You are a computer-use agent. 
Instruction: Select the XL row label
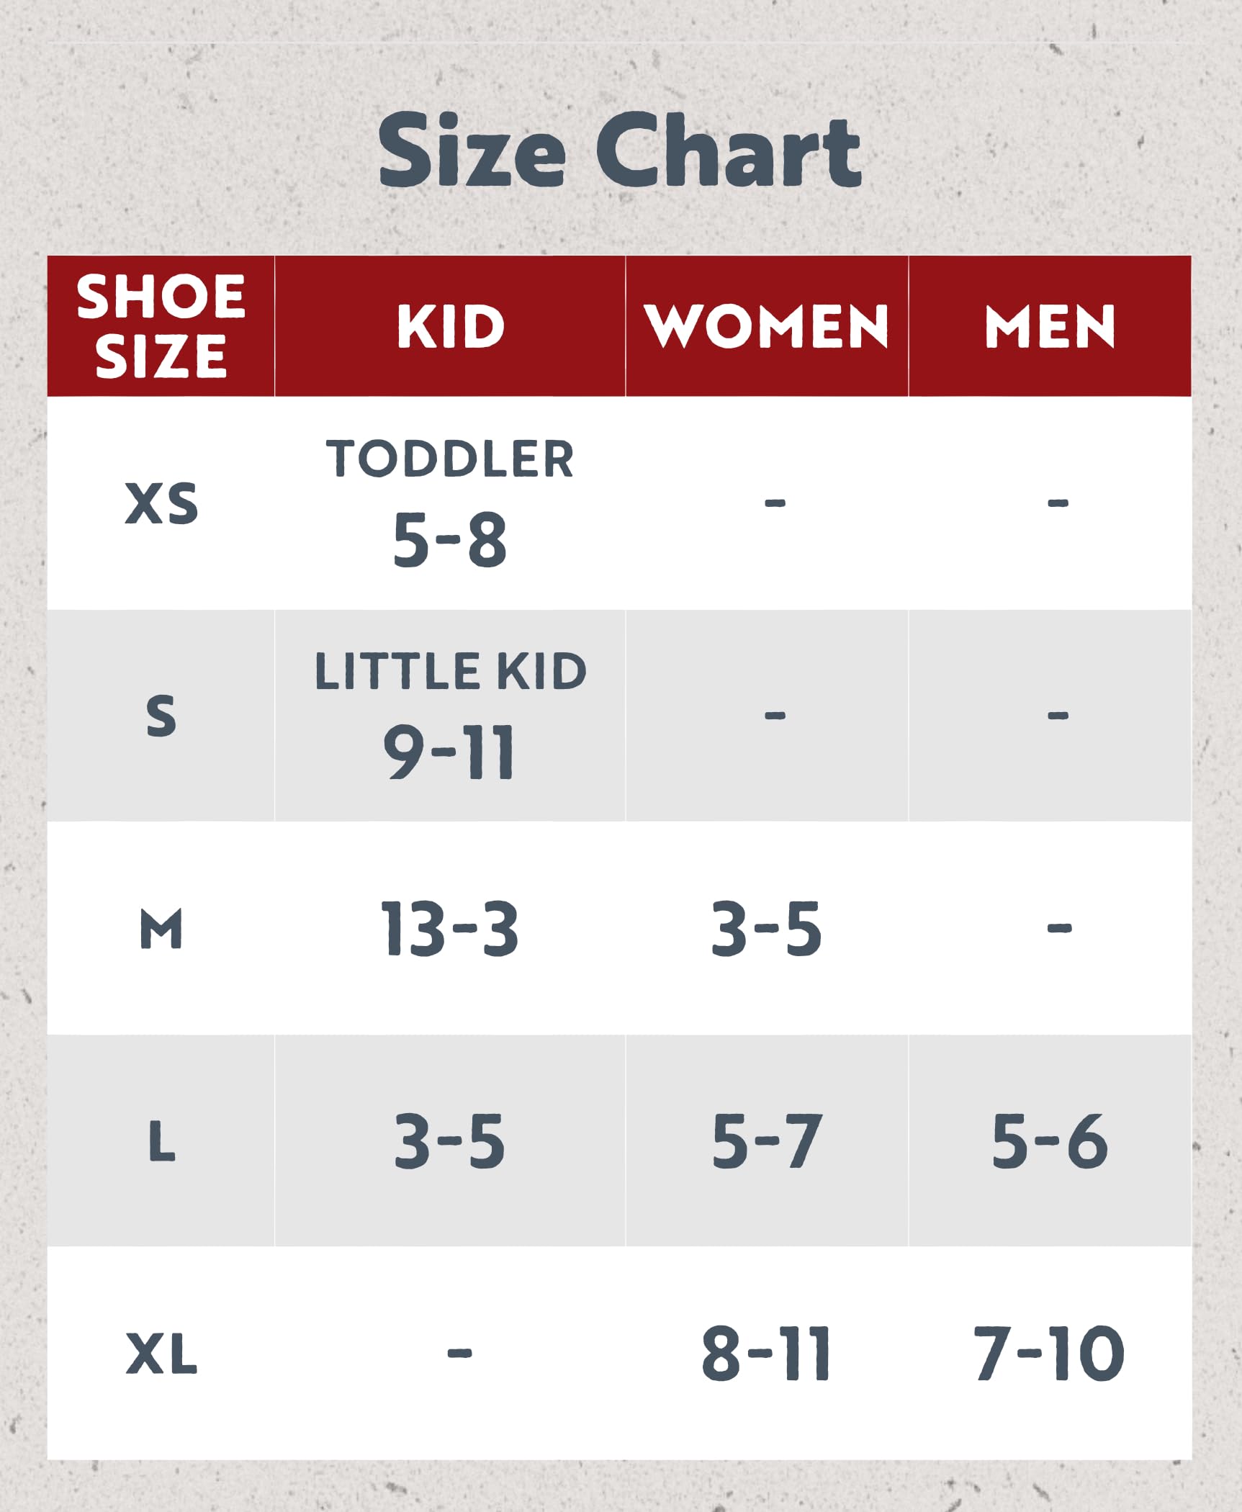click(x=161, y=1354)
